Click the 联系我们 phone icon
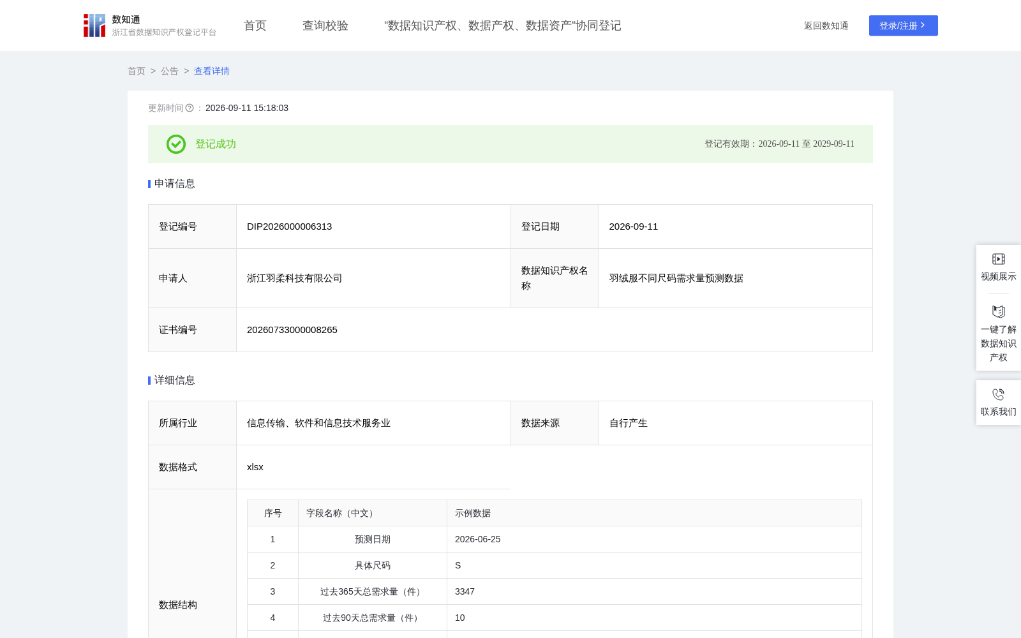Screen dimensions: 1021x638 coord(999,394)
